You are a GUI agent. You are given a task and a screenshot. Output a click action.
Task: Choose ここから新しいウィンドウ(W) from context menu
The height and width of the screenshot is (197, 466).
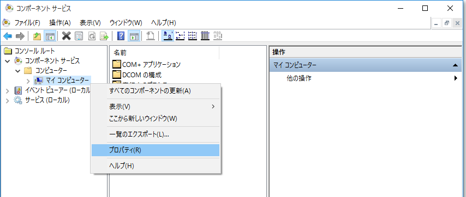click(156, 119)
